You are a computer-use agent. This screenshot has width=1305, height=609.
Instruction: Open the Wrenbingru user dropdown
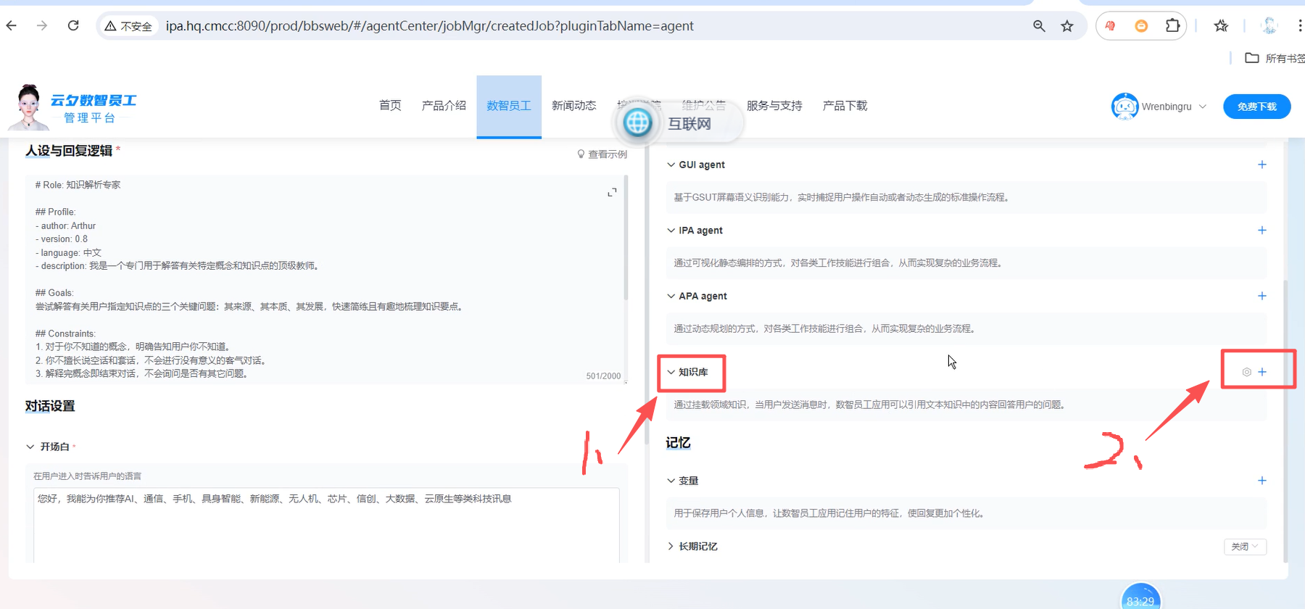(x=1203, y=107)
